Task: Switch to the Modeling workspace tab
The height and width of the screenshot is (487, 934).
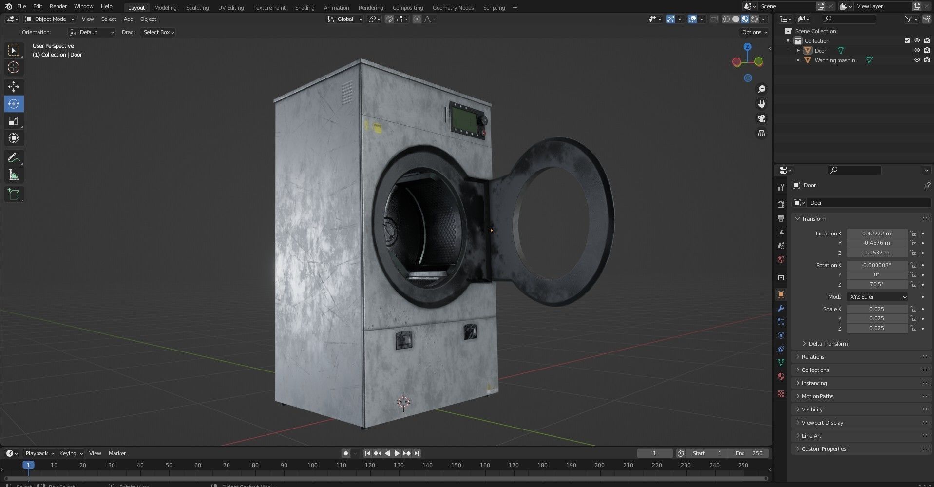Action: coord(165,7)
